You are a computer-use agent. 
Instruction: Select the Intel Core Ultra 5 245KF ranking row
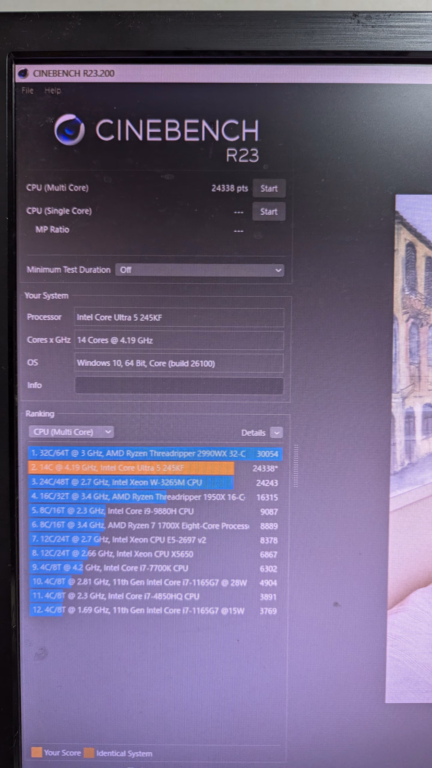tap(155, 468)
